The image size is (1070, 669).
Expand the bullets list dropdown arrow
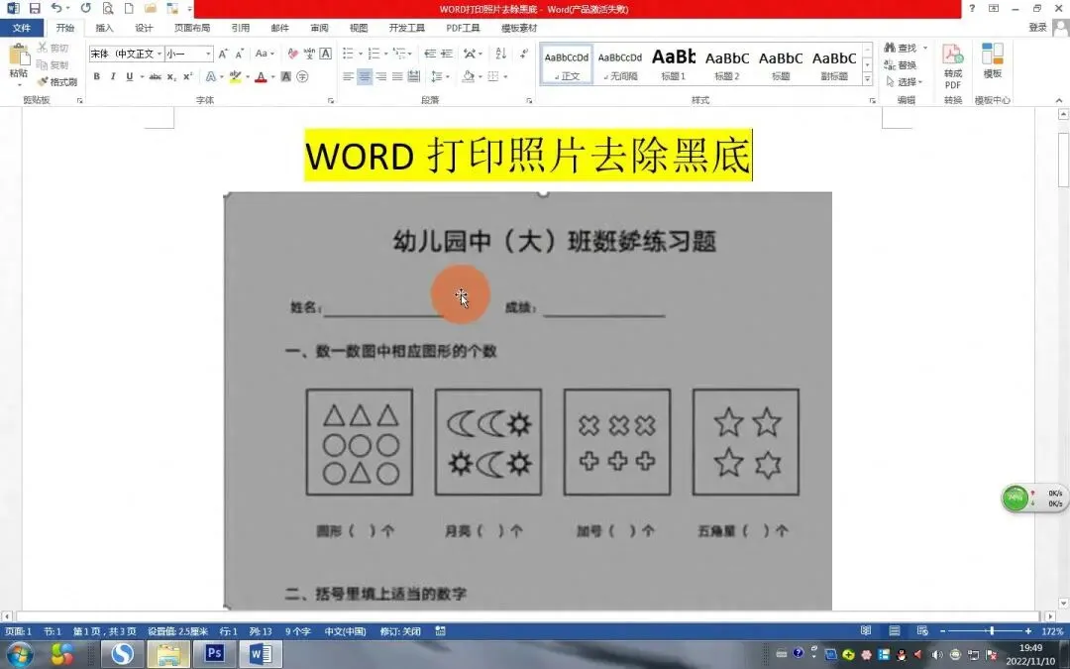[359, 54]
